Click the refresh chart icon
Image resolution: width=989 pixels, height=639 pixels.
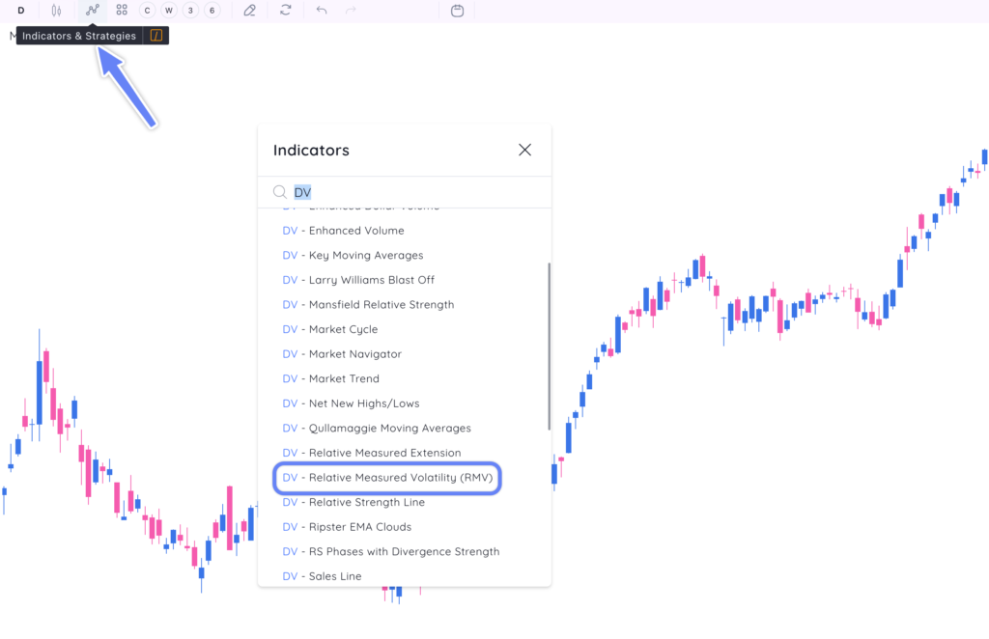point(284,10)
